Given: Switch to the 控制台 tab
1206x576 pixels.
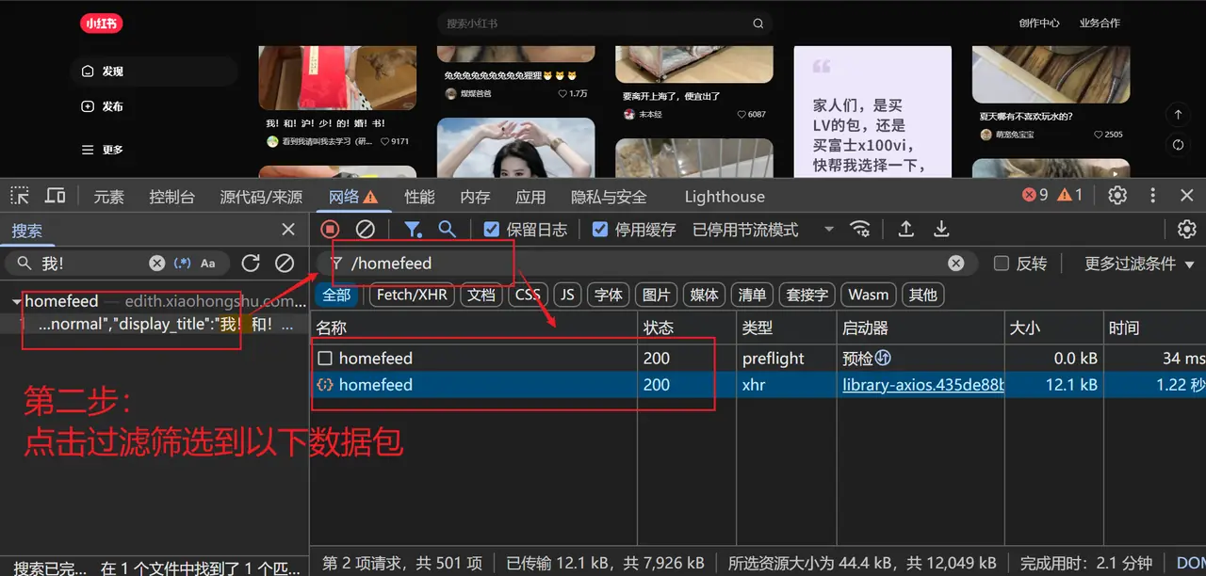Looking at the screenshot, I should tap(171, 197).
